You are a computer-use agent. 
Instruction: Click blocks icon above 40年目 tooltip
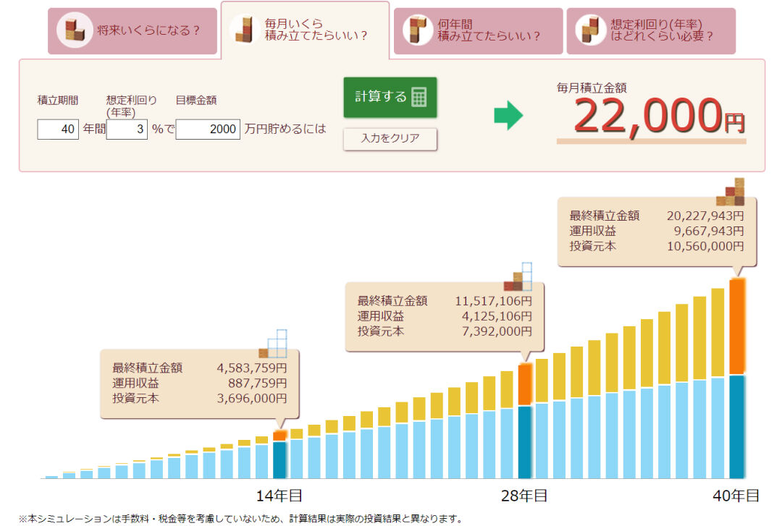[731, 192]
